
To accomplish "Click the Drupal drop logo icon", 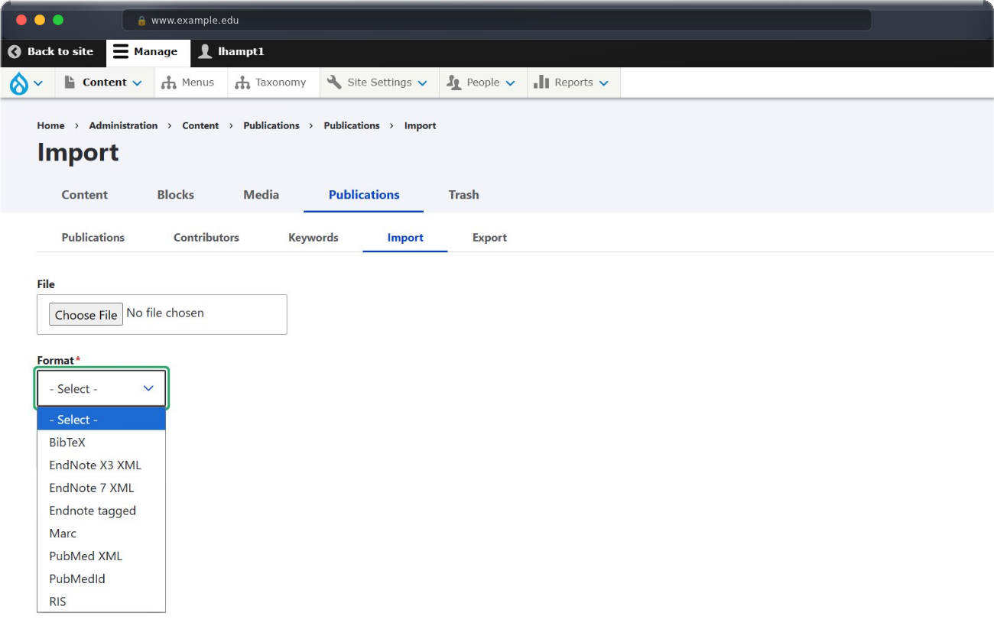I will coord(18,83).
